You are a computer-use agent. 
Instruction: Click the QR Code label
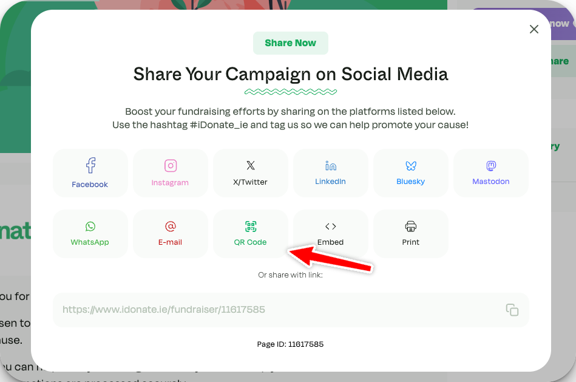(x=251, y=242)
